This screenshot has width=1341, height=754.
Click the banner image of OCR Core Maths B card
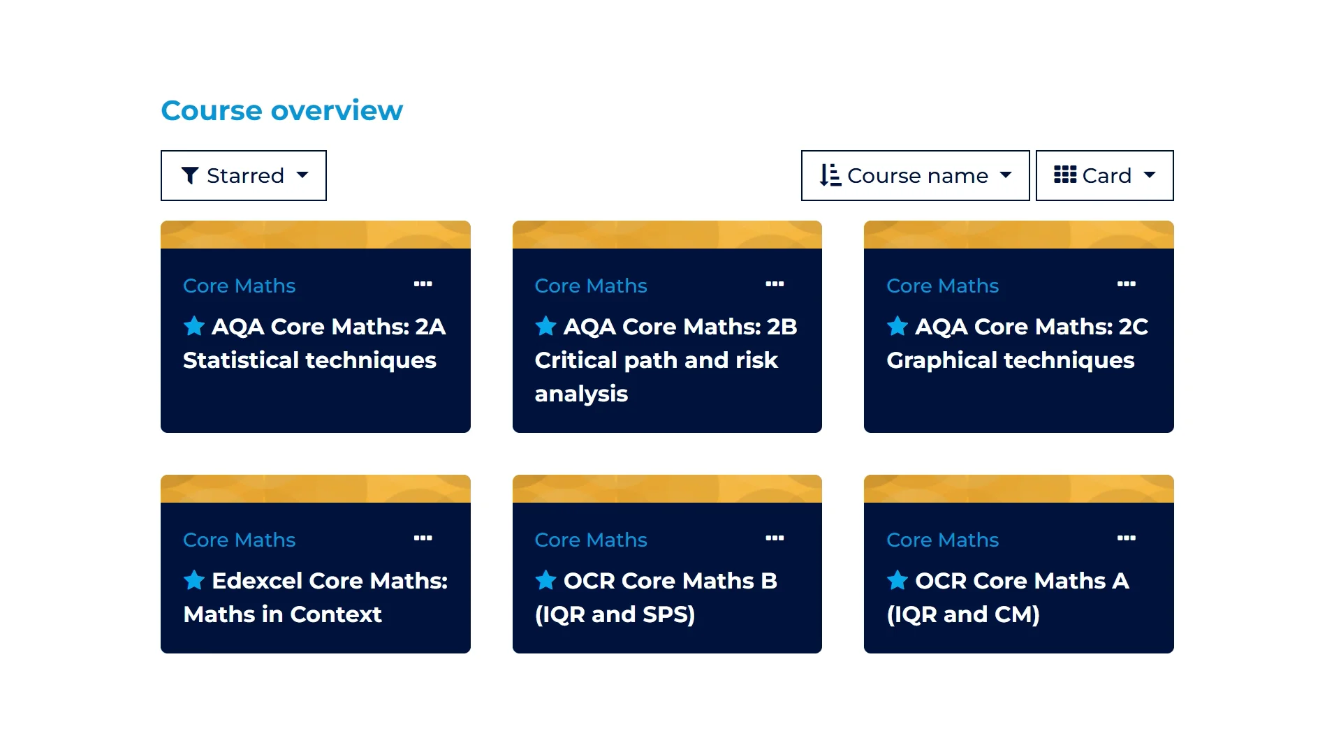point(667,489)
